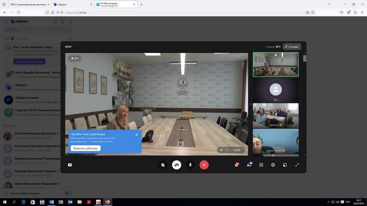367x206 pixels.
Task: Zoom in the video with plus button
Action: point(221,150)
